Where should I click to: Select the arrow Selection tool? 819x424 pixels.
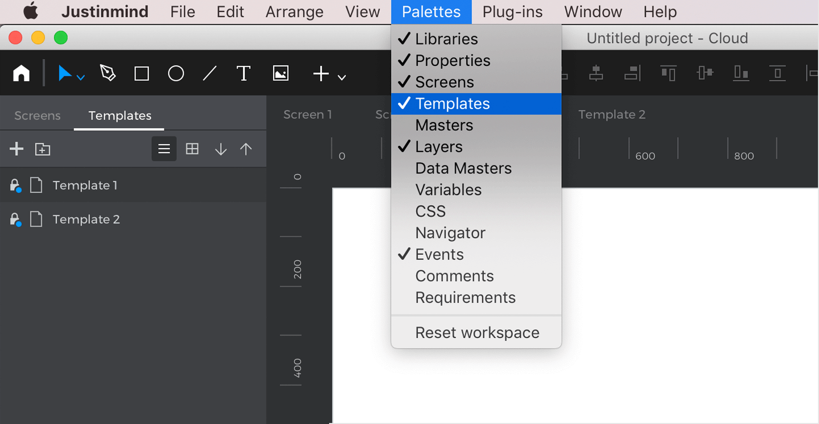(x=64, y=73)
